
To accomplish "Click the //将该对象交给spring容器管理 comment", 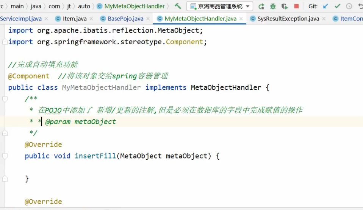I will point(113,76).
